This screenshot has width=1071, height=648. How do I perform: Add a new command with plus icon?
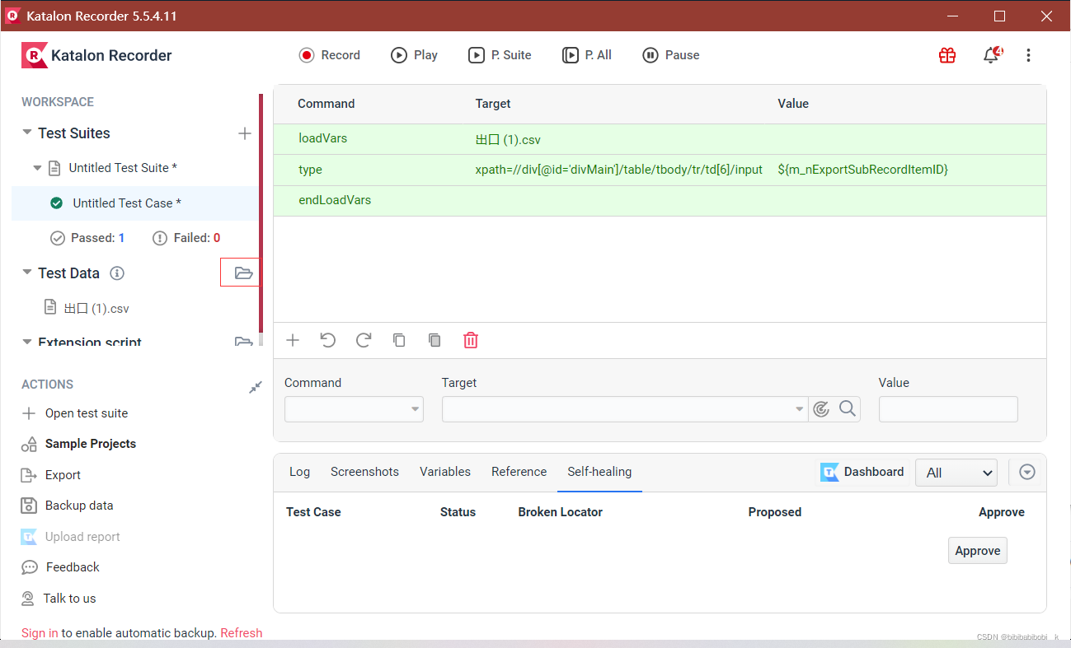[293, 340]
